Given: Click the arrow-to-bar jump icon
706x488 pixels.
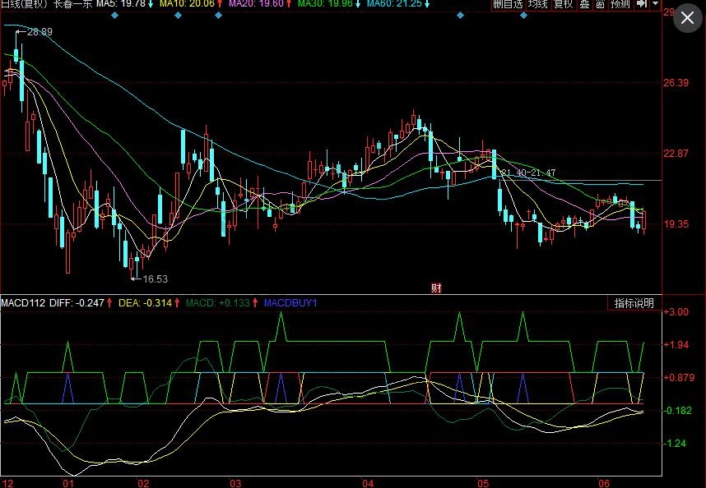Looking at the screenshot, I should pos(642,5).
